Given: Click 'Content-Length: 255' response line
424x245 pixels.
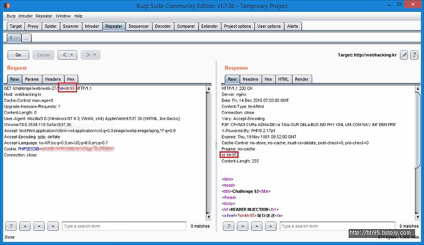Looking at the screenshot, I should point(240,161).
